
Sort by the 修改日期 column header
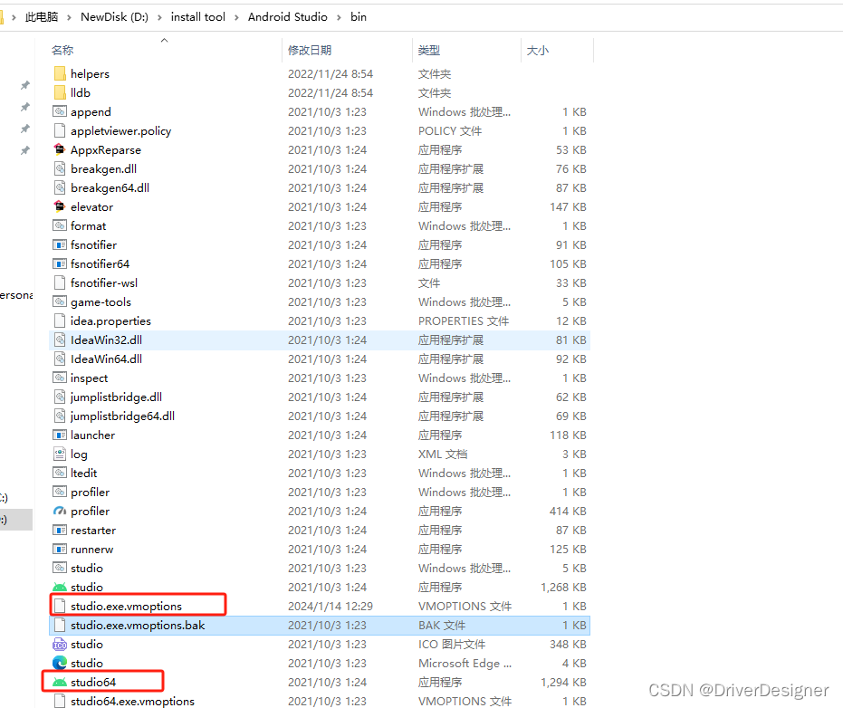click(x=310, y=50)
